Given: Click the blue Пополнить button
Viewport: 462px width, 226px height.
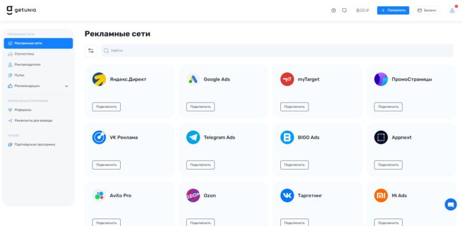Looking at the screenshot, I should click(x=393, y=10).
